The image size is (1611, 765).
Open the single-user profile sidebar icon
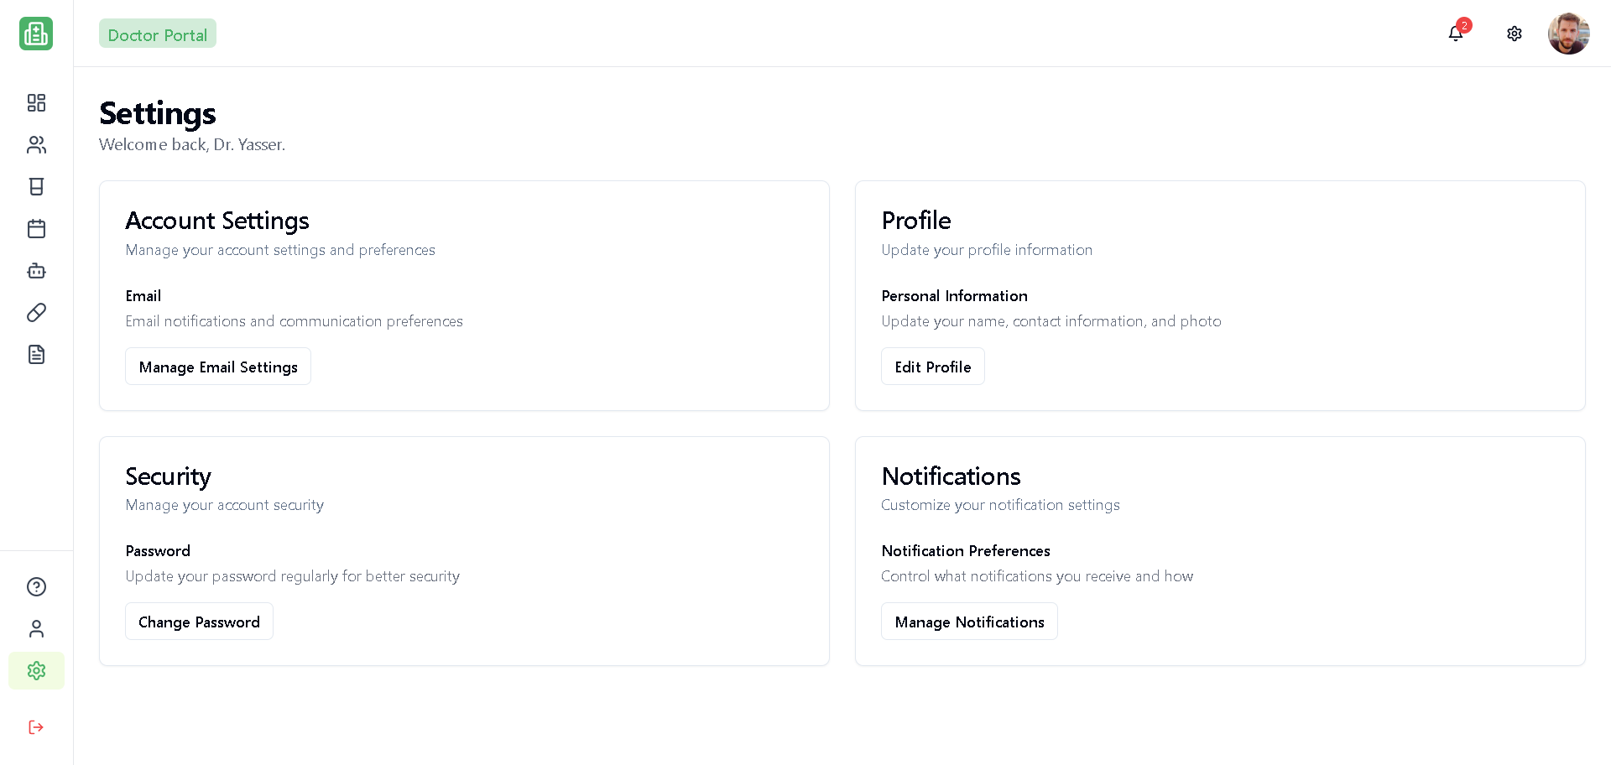tap(36, 628)
